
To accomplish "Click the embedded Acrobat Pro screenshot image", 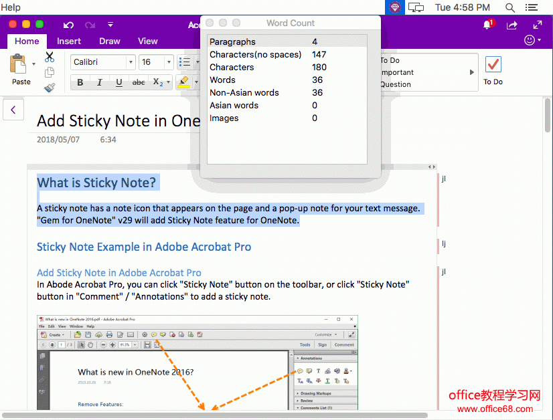I will pyautogui.click(x=197, y=362).
